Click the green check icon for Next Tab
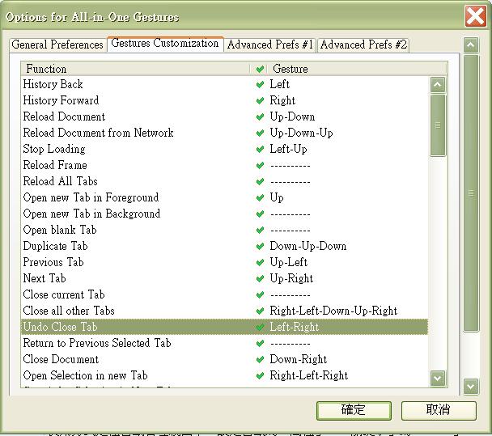 point(260,278)
